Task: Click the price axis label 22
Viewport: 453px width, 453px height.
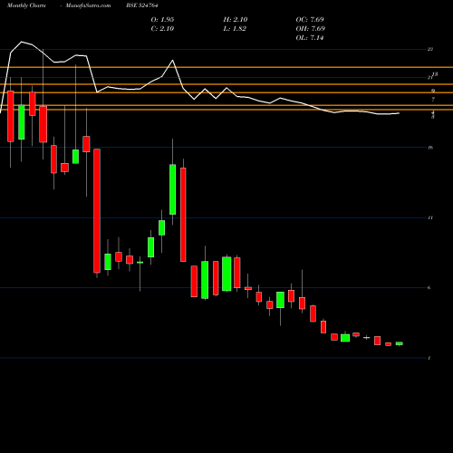Action: [x=430, y=49]
